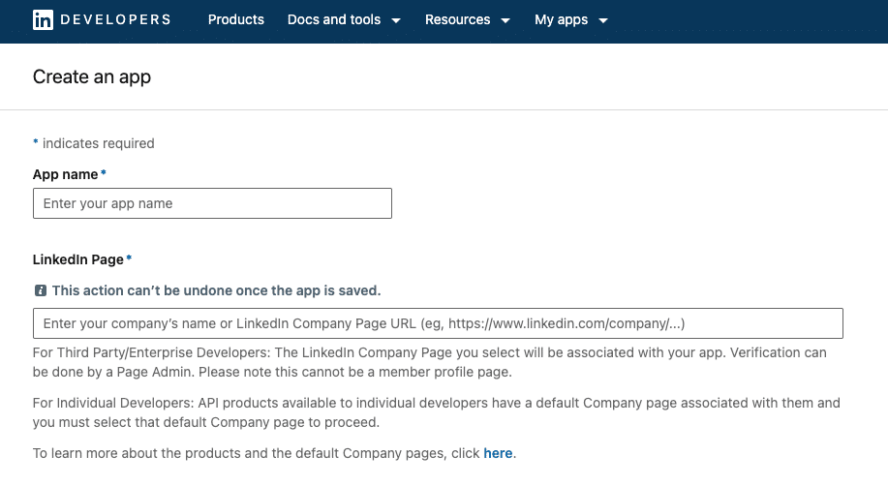
Task: Expand Docs and tools dropdown arrow
Action: (x=396, y=20)
